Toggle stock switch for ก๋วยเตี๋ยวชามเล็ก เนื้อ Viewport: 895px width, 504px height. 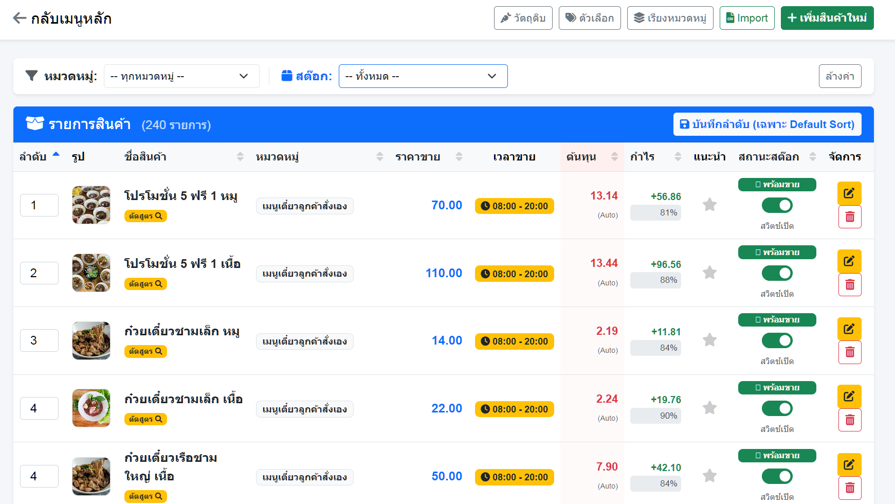point(777,408)
